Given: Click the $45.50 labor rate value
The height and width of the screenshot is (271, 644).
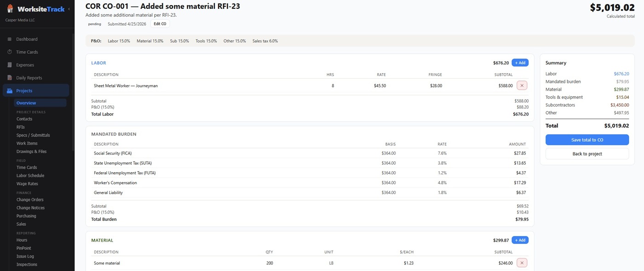Looking at the screenshot, I should click(379, 86).
